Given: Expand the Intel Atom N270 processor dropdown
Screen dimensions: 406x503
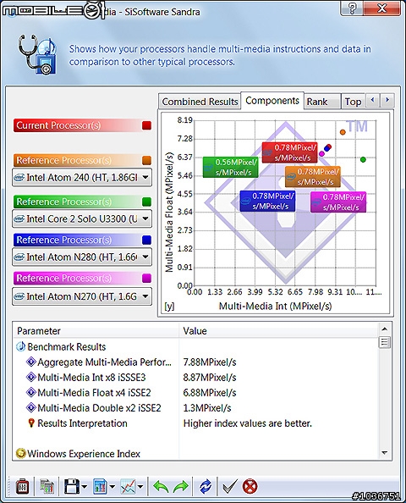Looking at the screenshot, I should (145, 296).
